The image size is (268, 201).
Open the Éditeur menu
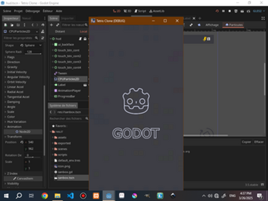tap(48, 11)
